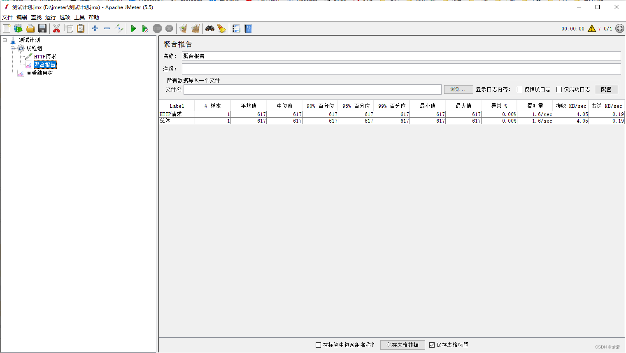Viewport: 626px width, 353px height.
Task: Click the yellow warning triangle log icon
Action: point(592,28)
